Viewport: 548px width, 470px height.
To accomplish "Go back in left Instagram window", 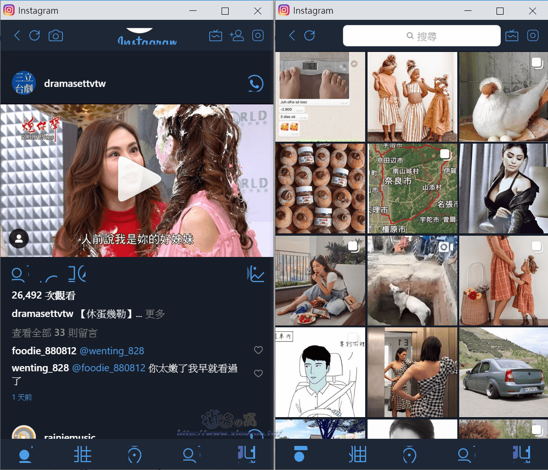I will (x=17, y=35).
